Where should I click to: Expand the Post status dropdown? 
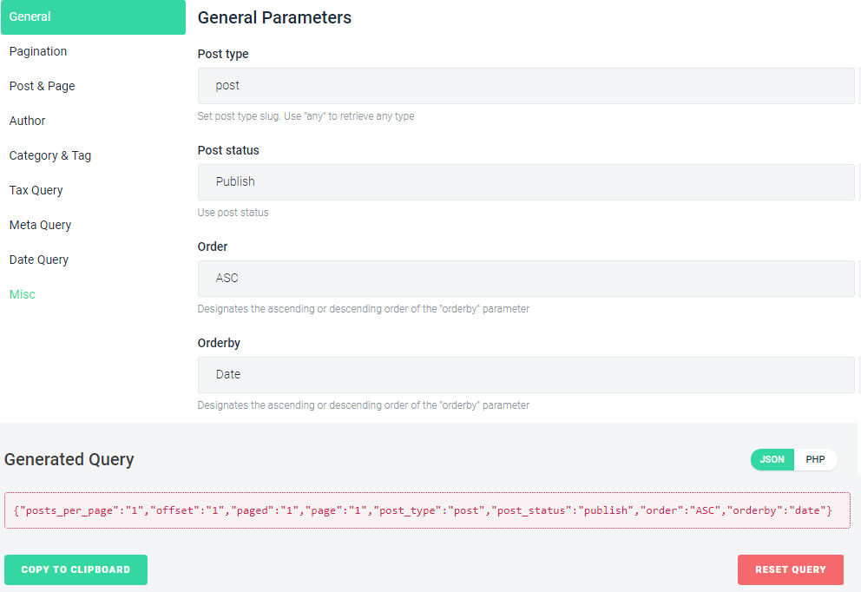coord(526,181)
